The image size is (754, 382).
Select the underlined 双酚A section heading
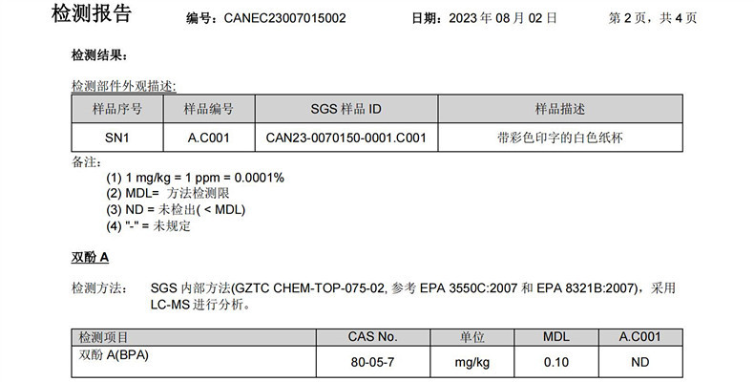[x=91, y=258]
